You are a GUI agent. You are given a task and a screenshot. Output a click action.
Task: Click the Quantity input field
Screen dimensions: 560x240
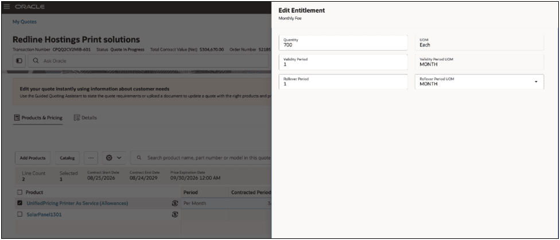pyautogui.click(x=343, y=43)
